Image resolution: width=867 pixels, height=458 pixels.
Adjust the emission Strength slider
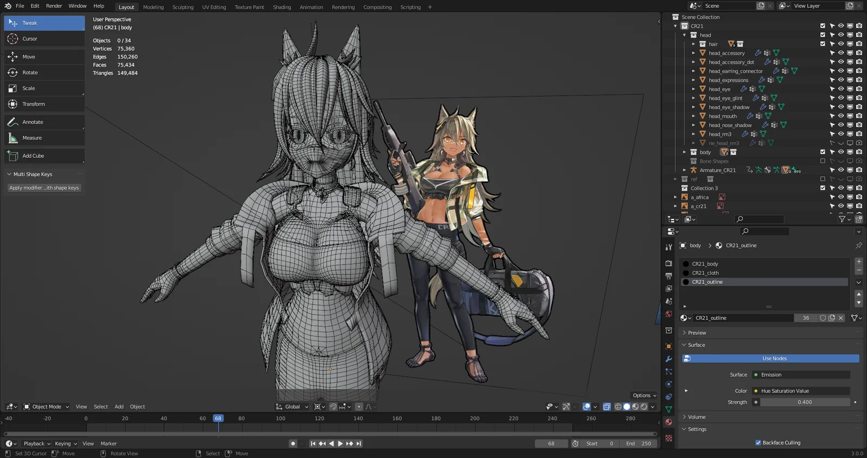pos(805,402)
